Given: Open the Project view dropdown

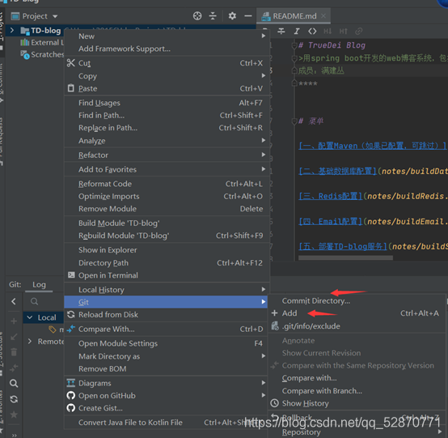Looking at the screenshot, I should click(55, 16).
